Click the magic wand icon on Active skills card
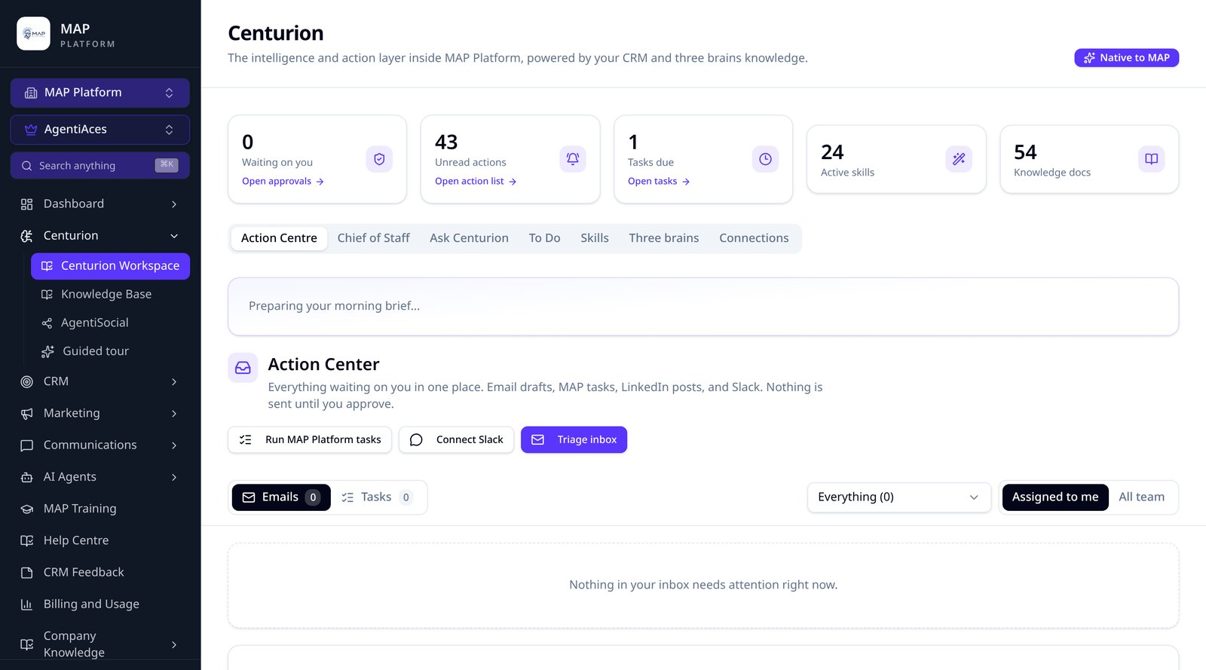1206x670 pixels. [959, 159]
